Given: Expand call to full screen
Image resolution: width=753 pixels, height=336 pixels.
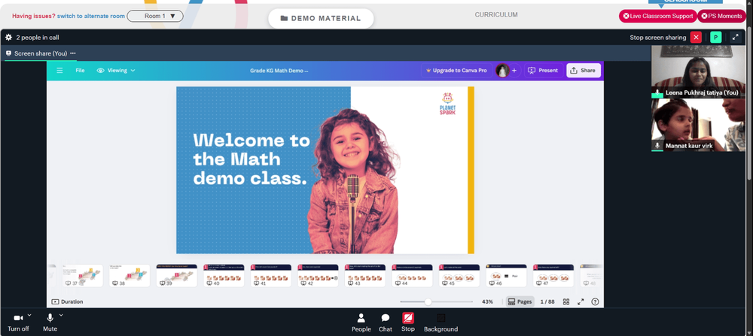Looking at the screenshot, I should pyautogui.click(x=735, y=38).
